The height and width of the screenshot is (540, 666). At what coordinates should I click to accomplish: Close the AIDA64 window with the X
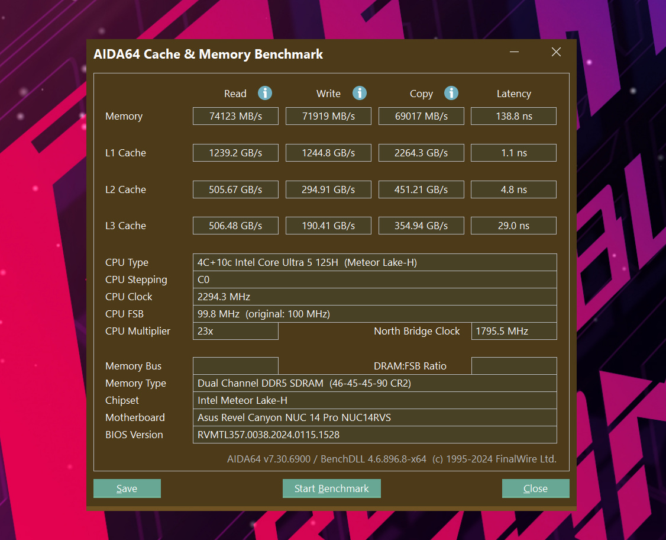pos(556,52)
